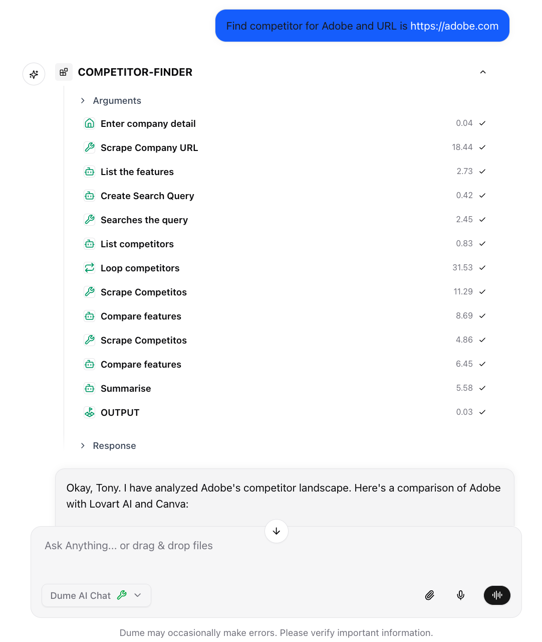The image size is (542, 642).
Task: Click the loop icon next to Loop competitors
Action: pyautogui.click(x=89, y=267)
